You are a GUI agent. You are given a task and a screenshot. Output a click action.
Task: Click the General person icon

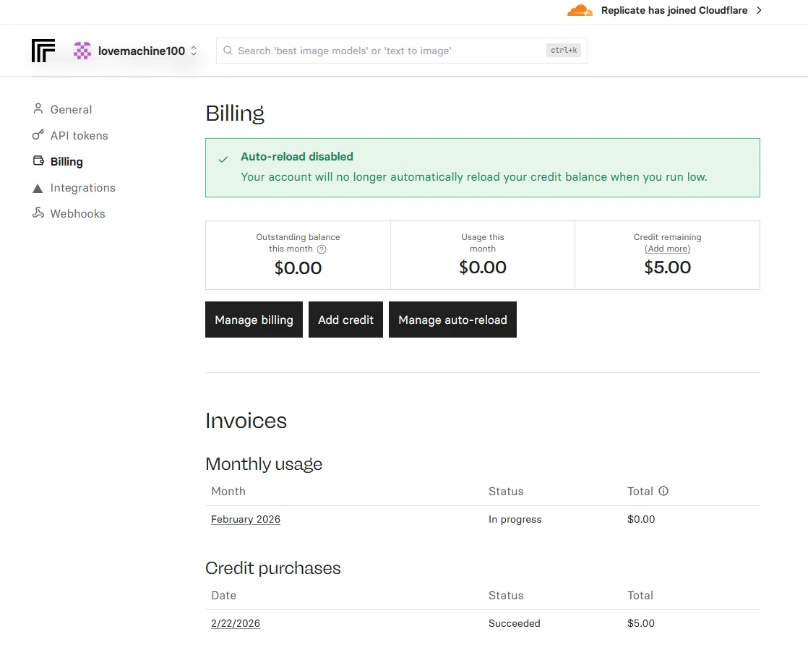coord(38,108)
